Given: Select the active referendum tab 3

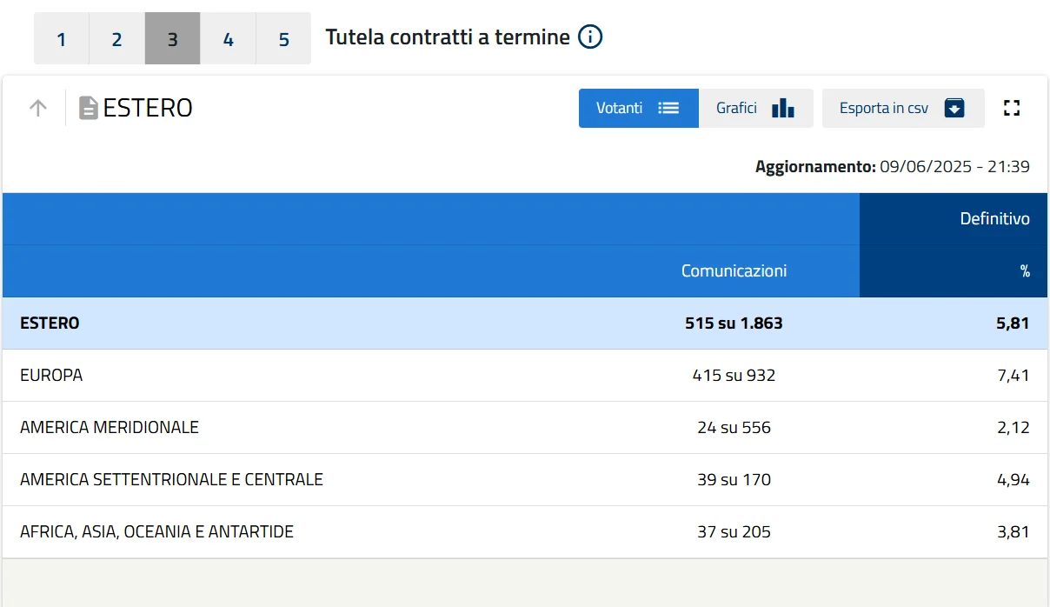Looking at the screenshot, I should click(x=172, y=39).
